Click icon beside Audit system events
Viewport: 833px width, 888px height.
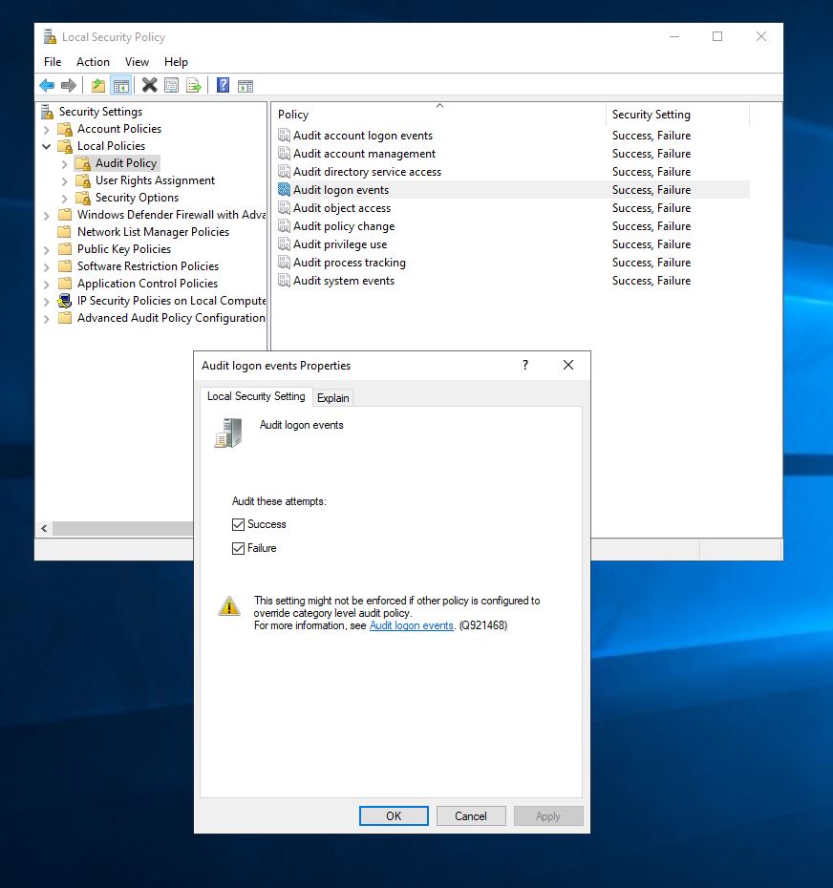pos(284,281)
